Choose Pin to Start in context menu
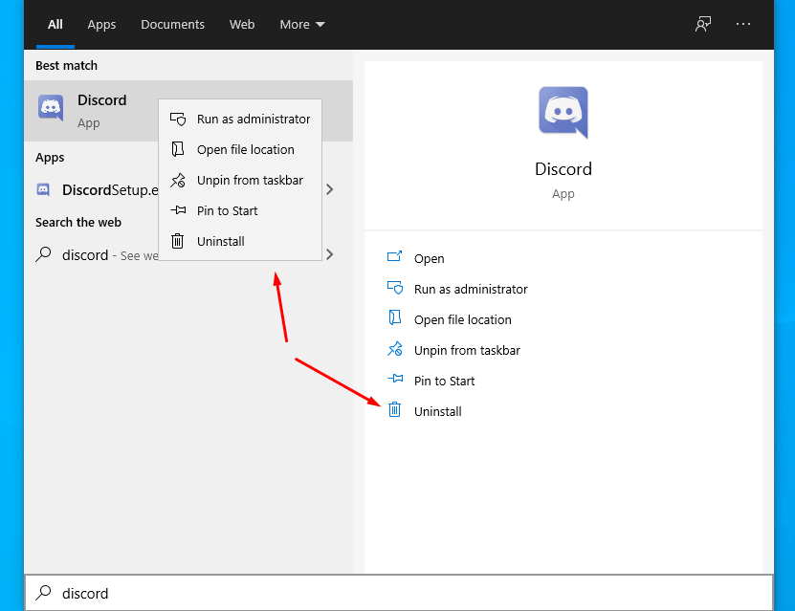This screenshot has width=795, height=611. pos(240,210)
